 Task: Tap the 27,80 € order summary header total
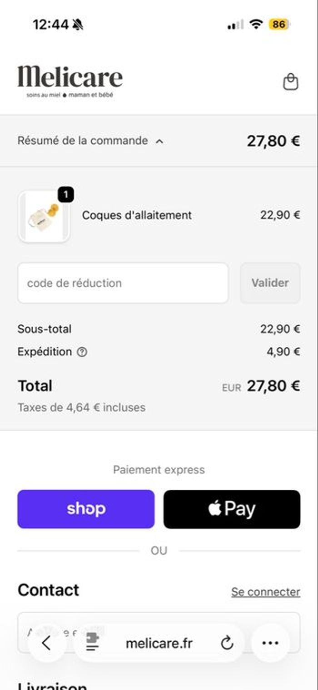click(x=273, y=141)
